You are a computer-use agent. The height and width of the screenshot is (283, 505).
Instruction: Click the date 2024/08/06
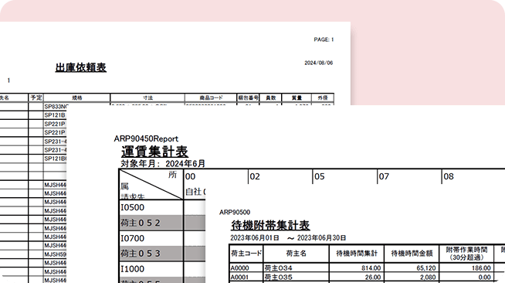point(319,63)
